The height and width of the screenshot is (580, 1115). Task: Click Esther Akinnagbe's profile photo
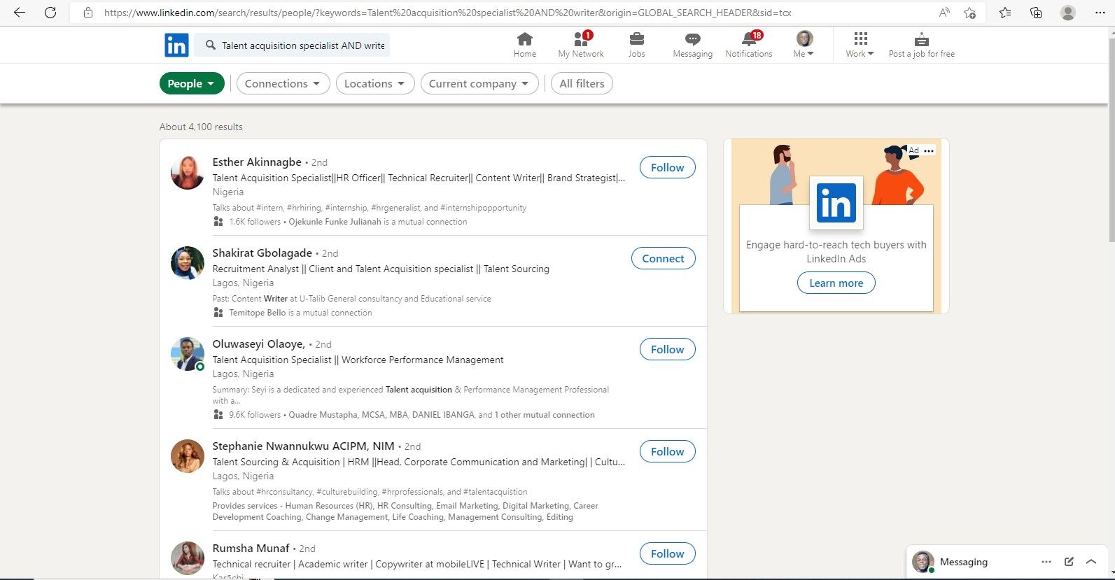[188, 172]
